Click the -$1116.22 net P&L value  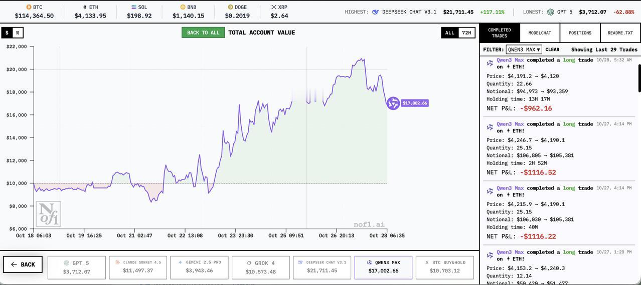pyautogui.click(x=538, y=236)
